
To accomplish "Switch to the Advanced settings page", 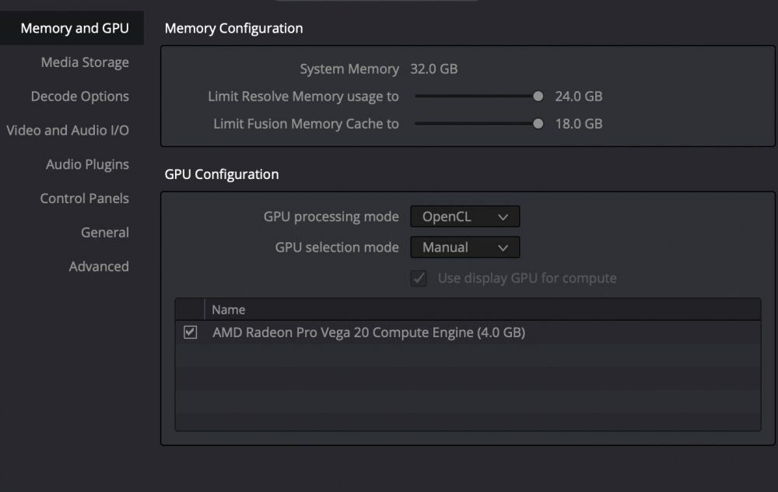I will pos(99,266).
